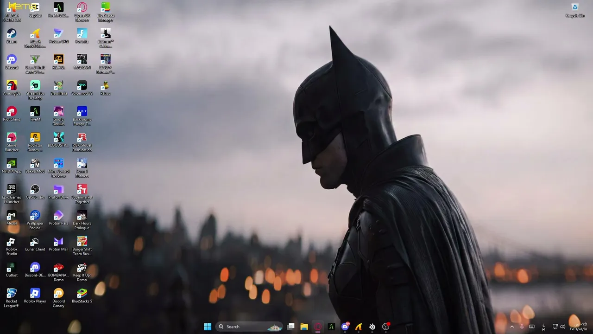Select the LEGO Batman desktop icon

pos(106,64)
